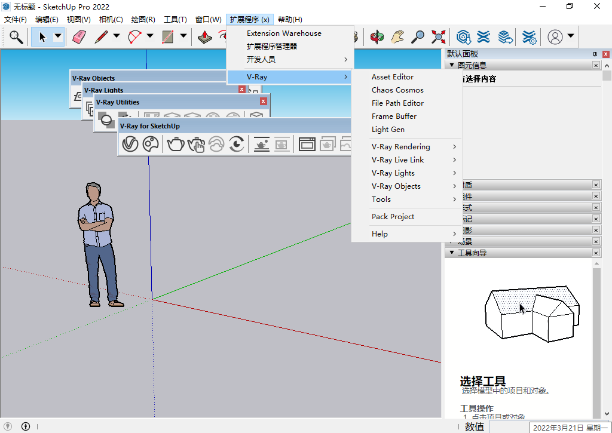Viewport: 612px width, 433px height.
Task: Click the Chaos Cloud render icon
Action: [216, 144]
